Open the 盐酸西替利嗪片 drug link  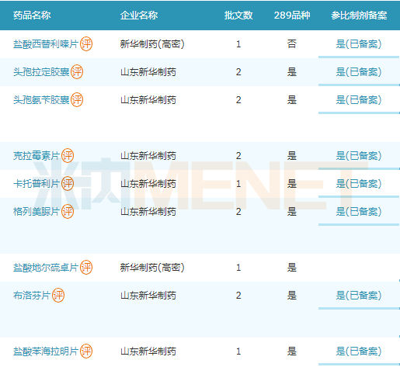(x=46, y=44)
